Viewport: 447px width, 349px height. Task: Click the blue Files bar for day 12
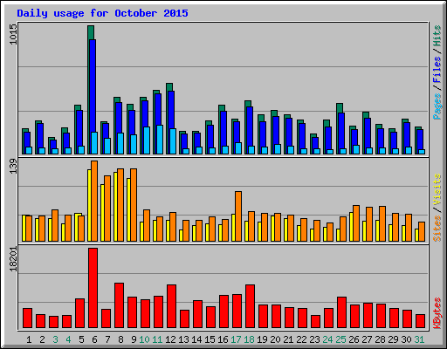pyautogui.click(x=171, y=110)
